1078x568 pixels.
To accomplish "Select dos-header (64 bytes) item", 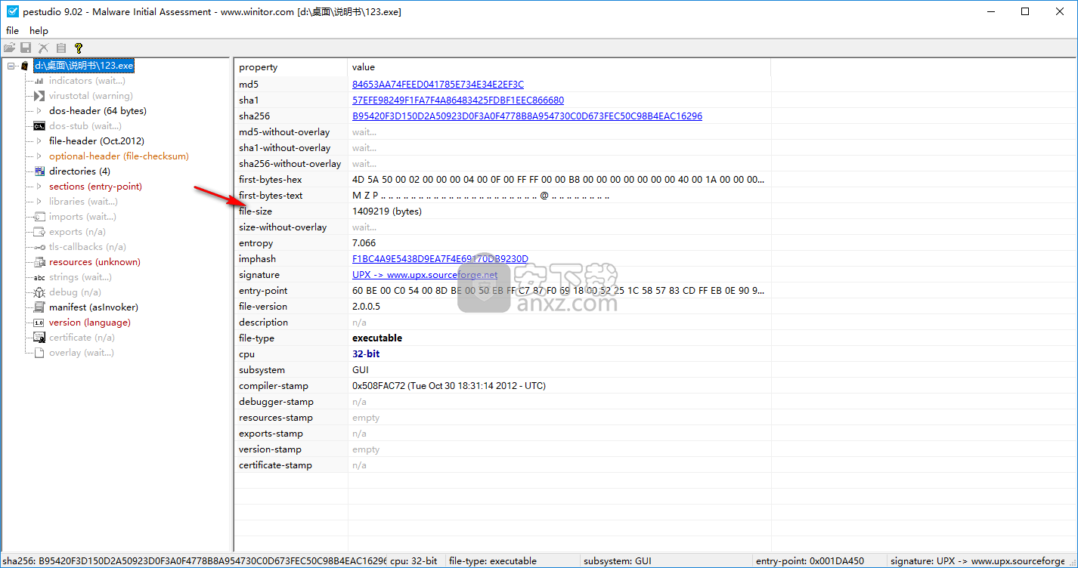I will [x=98, y=111].
